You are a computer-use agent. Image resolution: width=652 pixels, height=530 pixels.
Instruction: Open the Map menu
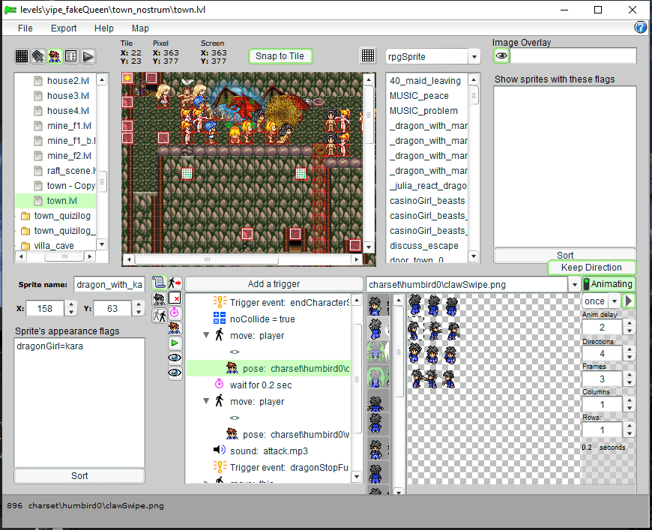click(140, 28)
